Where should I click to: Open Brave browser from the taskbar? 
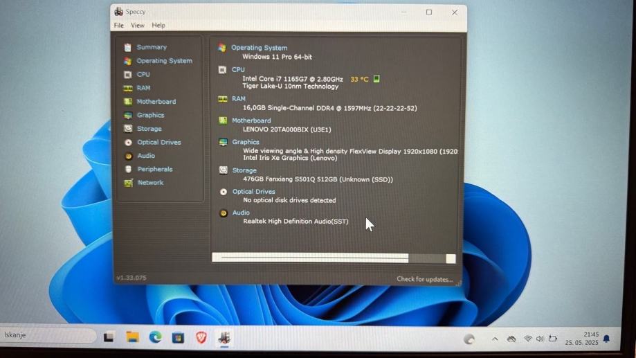tap(201, 337)
